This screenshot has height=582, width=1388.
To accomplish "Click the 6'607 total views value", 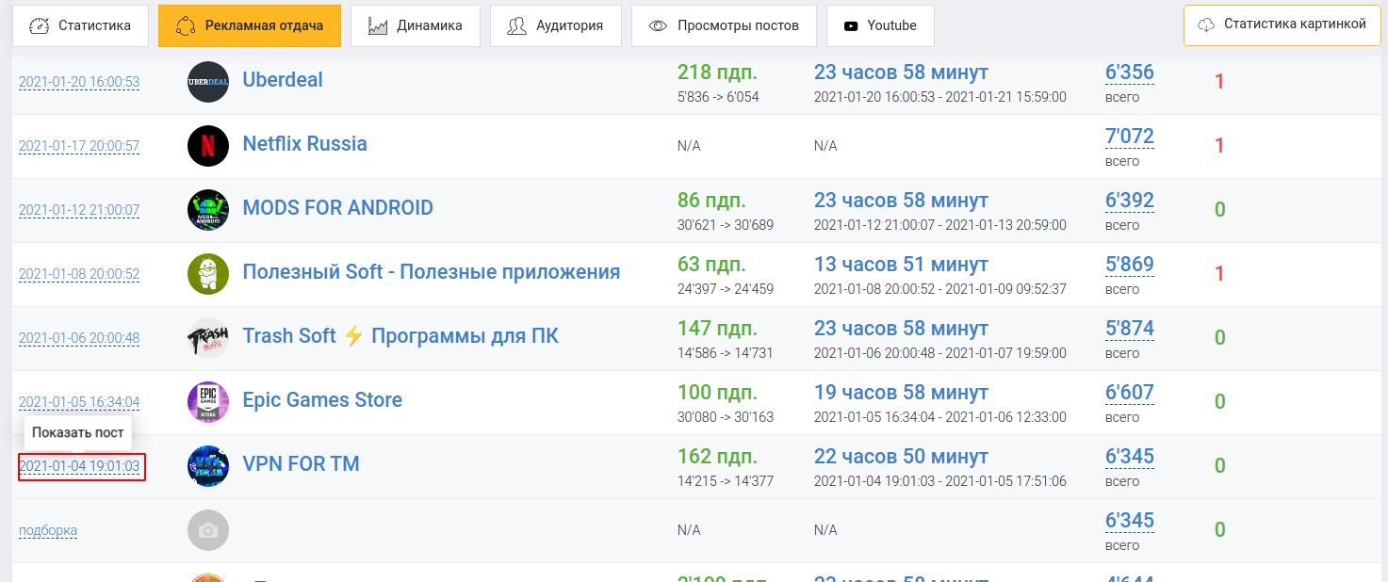I will [1130, 393].
